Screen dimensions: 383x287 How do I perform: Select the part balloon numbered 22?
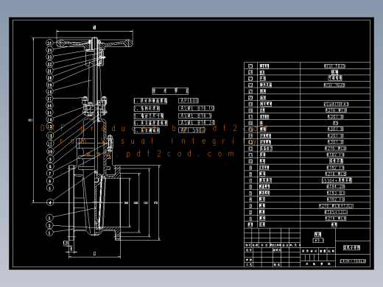[49, 64]
